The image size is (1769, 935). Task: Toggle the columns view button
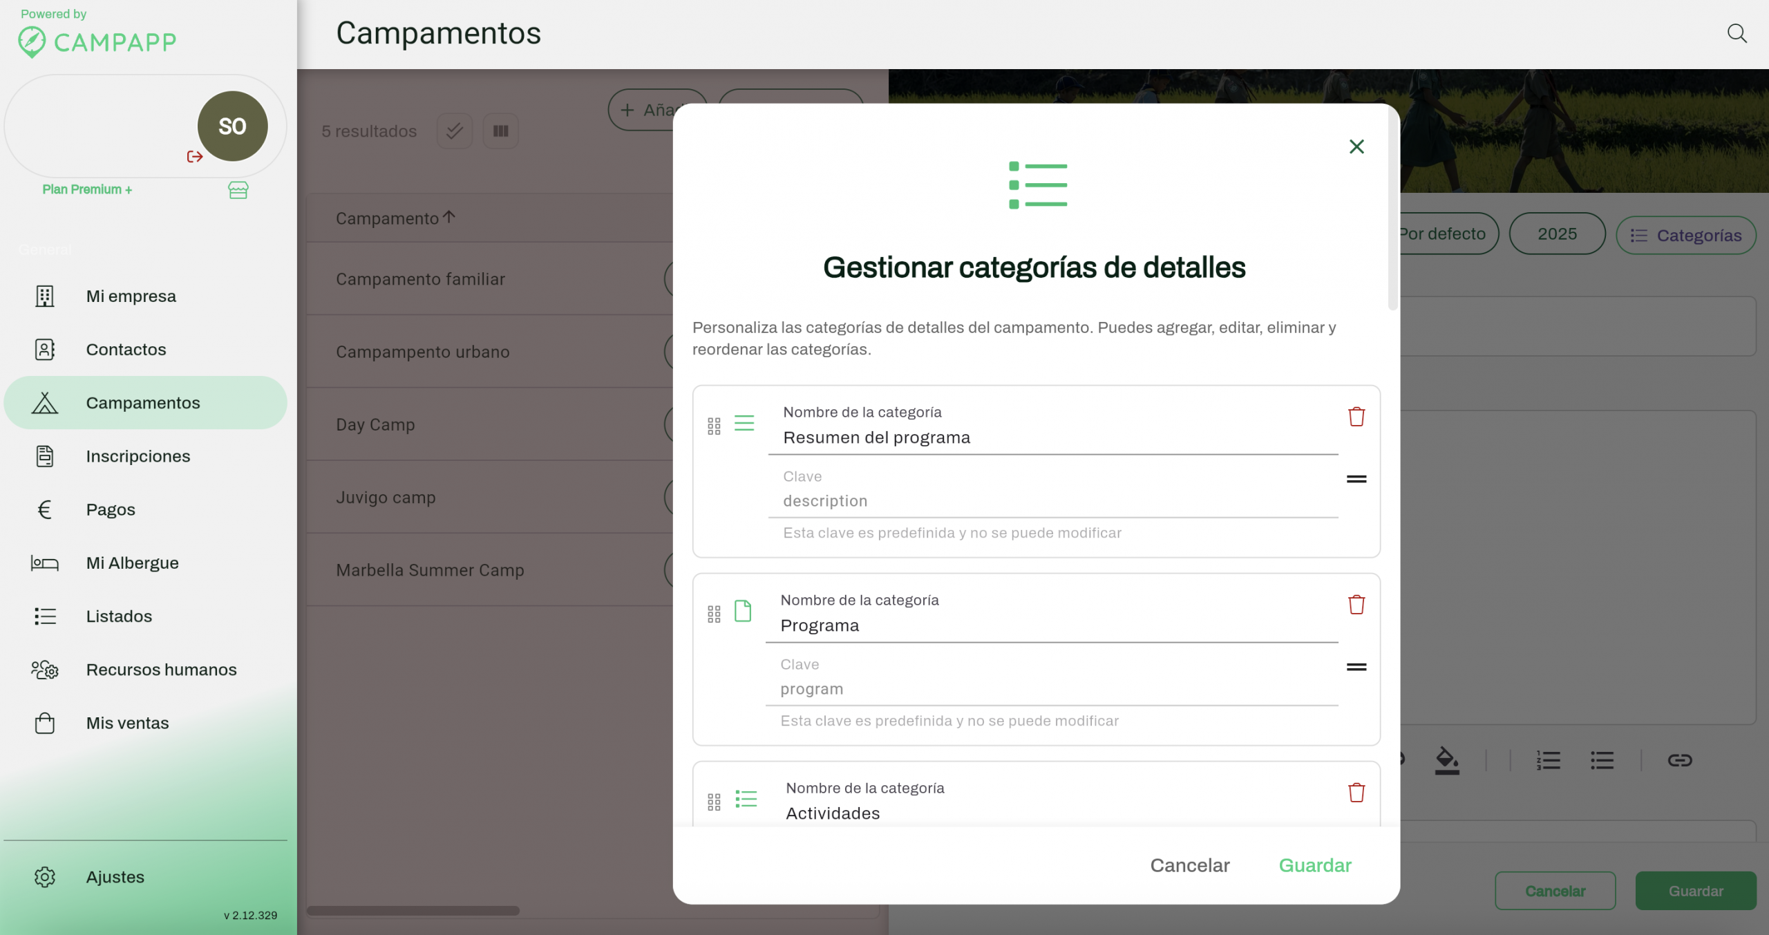pyautogui.click(x=500, y=131)
